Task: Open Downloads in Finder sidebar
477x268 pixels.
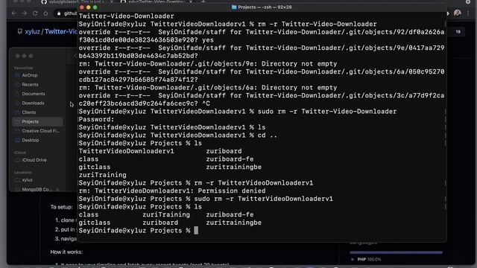Action: click(33, 103)
